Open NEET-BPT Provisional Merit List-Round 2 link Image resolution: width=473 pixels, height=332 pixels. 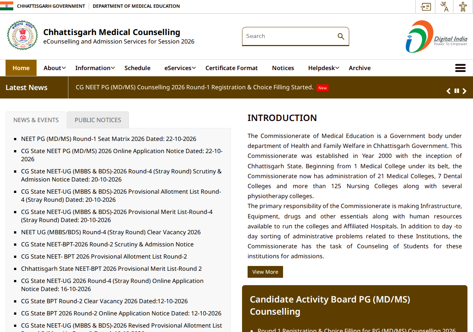(111, 269)
